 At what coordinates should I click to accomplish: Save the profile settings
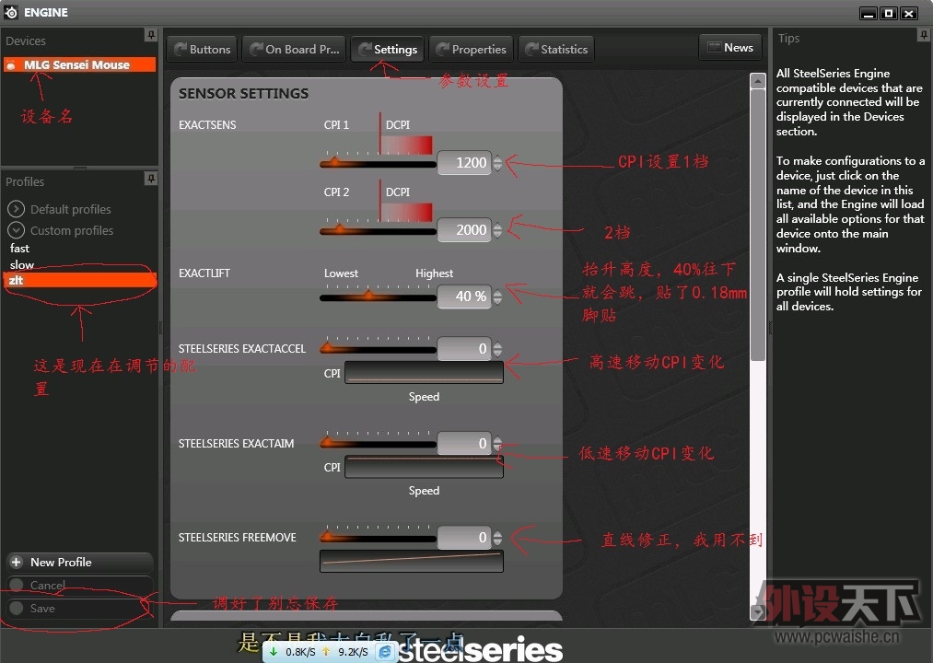(80, 609)
